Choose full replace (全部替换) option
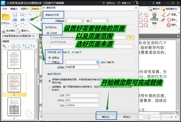 click(50, 88)
